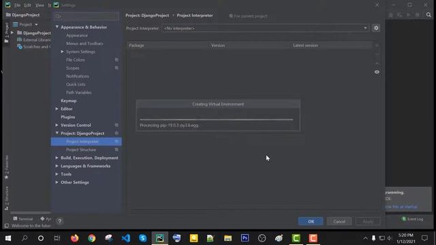Click Cancel button in Settings
The height and width of the screenshot is (245, 436).
(339, 221)
